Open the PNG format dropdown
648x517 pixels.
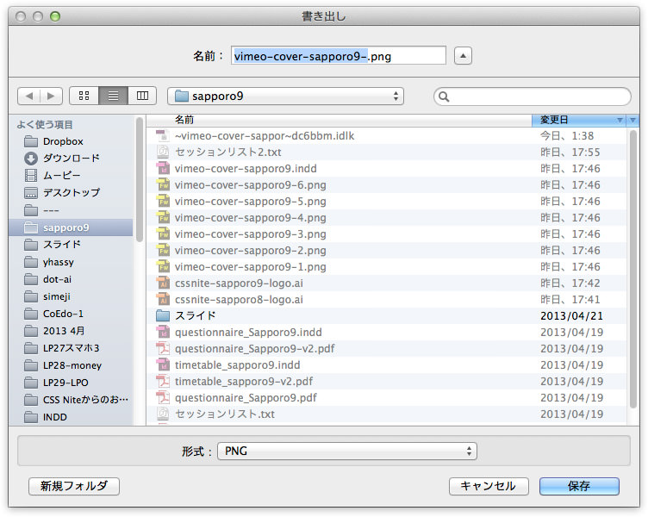coord(347,451)
